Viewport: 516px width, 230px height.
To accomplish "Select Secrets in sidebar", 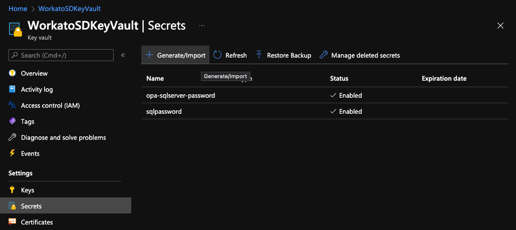I will click(x=66, y=206).
